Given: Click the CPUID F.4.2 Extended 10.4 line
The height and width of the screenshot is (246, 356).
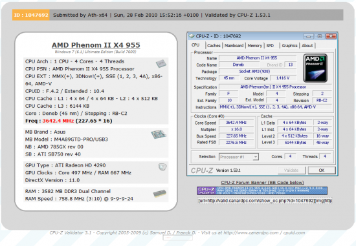Looking at the screenshot, I should [x=65, y=91].
